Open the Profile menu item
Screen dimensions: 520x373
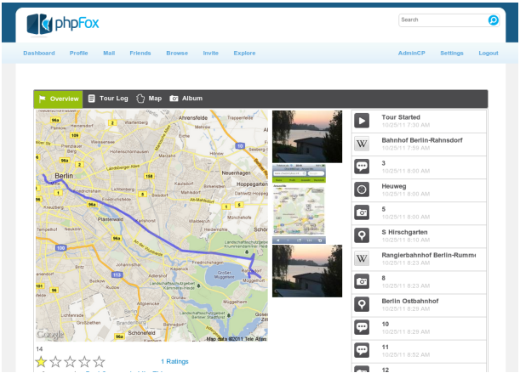tap(78, 53)
